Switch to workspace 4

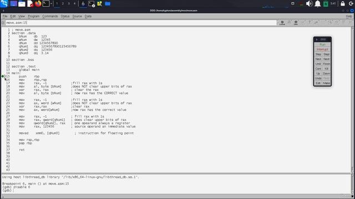pos(74,4)
